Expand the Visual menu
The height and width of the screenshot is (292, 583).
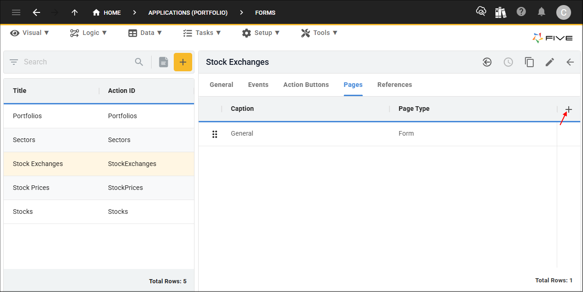point(30,33)
